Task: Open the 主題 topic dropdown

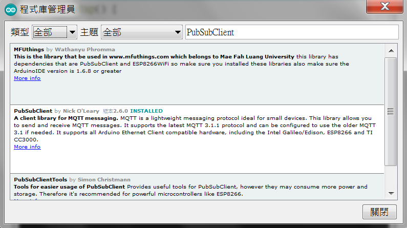Action: tap(142, 32)
